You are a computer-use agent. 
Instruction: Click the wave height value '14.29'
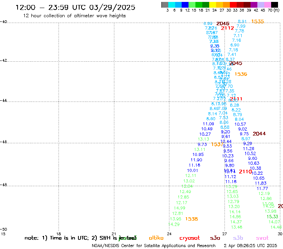tap(174, 224)
